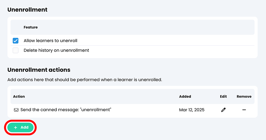
Task: Click the Edit column header
Action: tap(223, 97)
